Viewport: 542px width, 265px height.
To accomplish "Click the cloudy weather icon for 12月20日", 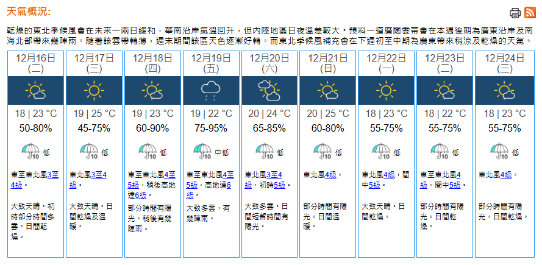I will (x=269, y=91).
